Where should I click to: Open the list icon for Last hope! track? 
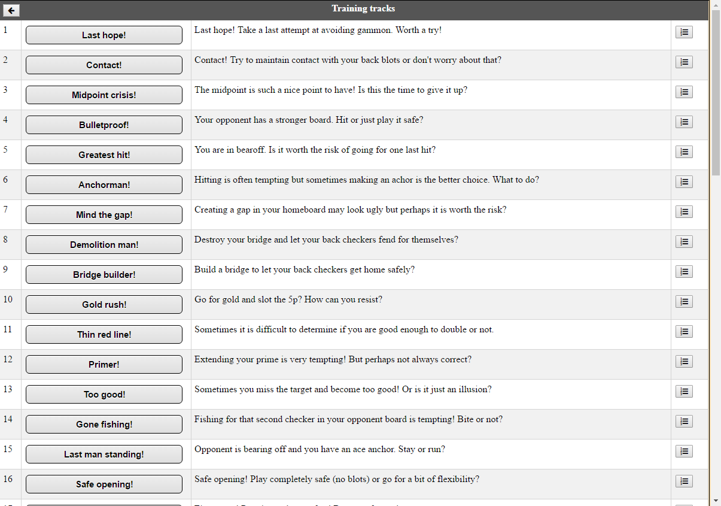point(684,32)
